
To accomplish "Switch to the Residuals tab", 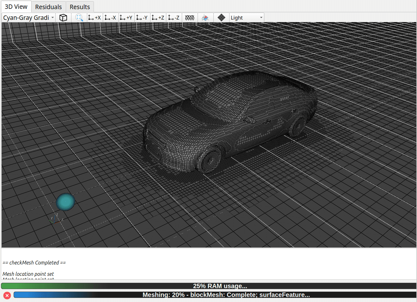I will pos(48,7).
